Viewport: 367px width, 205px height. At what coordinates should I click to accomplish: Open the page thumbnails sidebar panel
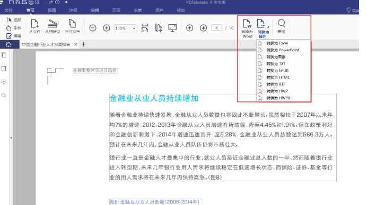click(x=4, y=55)
